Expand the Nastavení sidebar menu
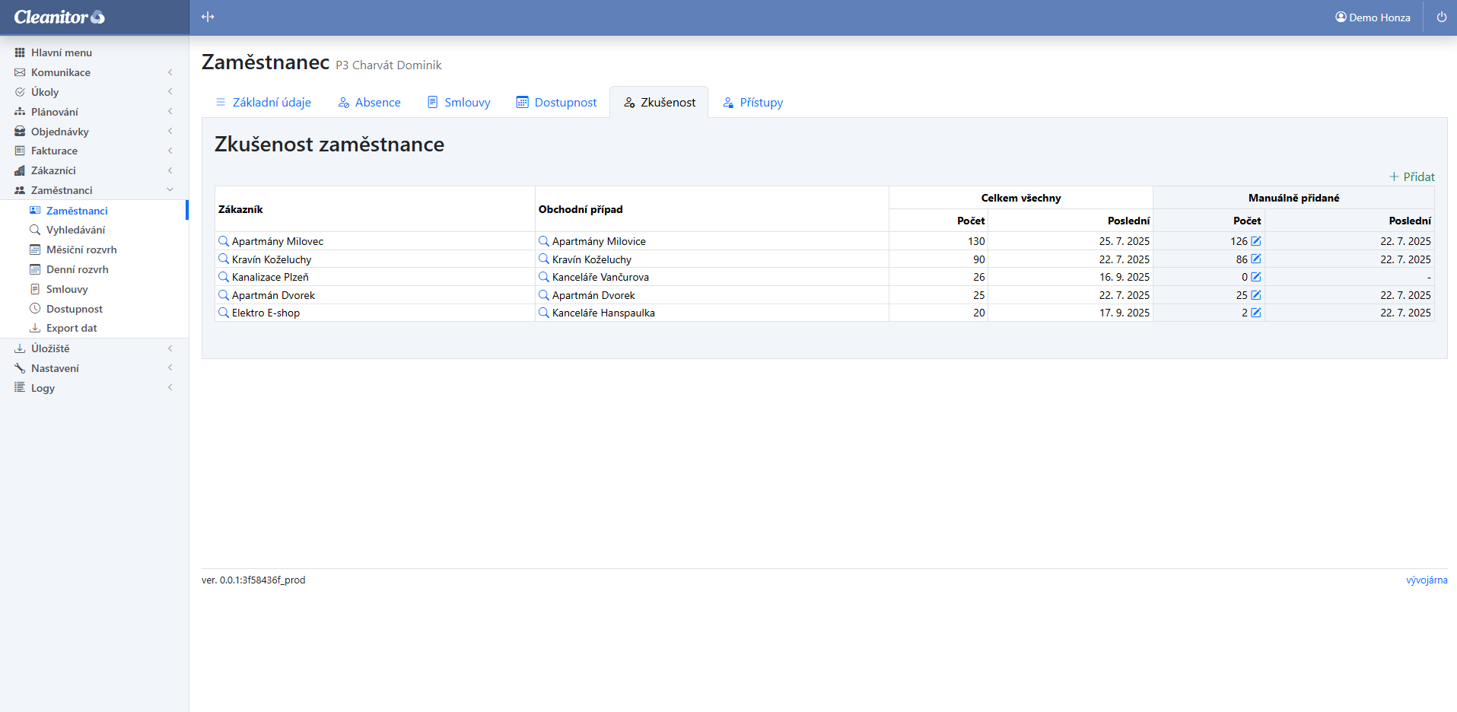Viewport: 1457px width, 712px height. 55,368
